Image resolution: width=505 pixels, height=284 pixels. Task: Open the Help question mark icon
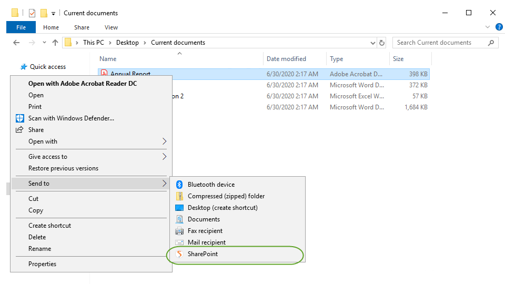tap(499, 27)
